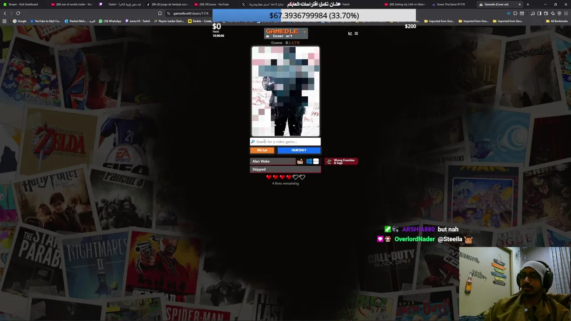The image size is (571, 321).
Task: Open the apps grid icon on bookmarks bar
Action: click(4, 21)
